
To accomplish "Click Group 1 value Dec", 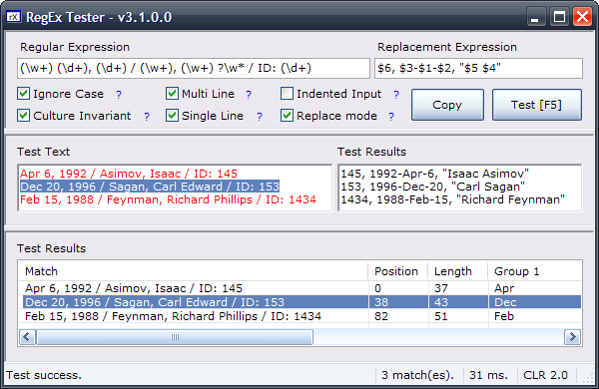I will pyautogui.click(x=505, y=302).
